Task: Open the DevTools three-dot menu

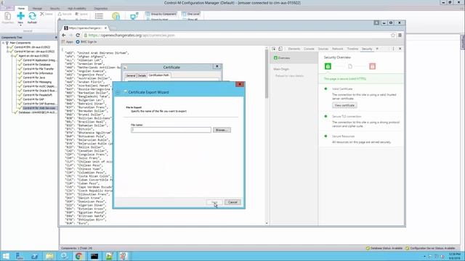Action: 393,49
